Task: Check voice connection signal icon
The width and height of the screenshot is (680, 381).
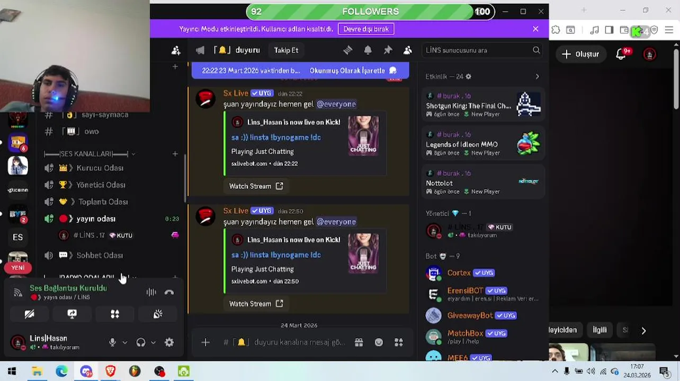Action: click(18, 292)
